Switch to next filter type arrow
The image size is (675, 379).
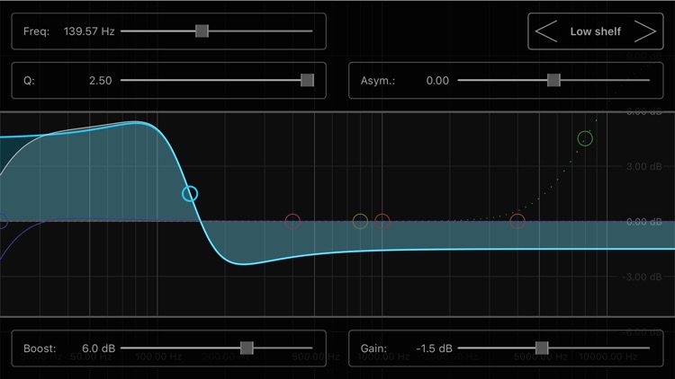(x=645, y=31)
